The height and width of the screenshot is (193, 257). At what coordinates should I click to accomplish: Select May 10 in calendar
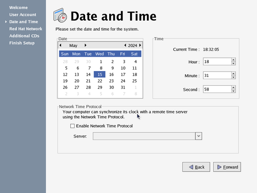point(123,68)
